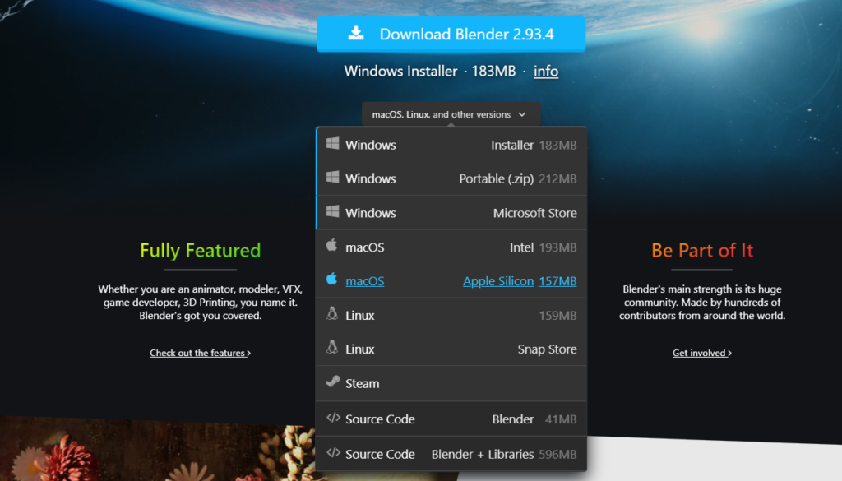Pick the Windows Portable (.zip) 212MB entry
This screenshot has height=481, width=842.
[451, 178]
